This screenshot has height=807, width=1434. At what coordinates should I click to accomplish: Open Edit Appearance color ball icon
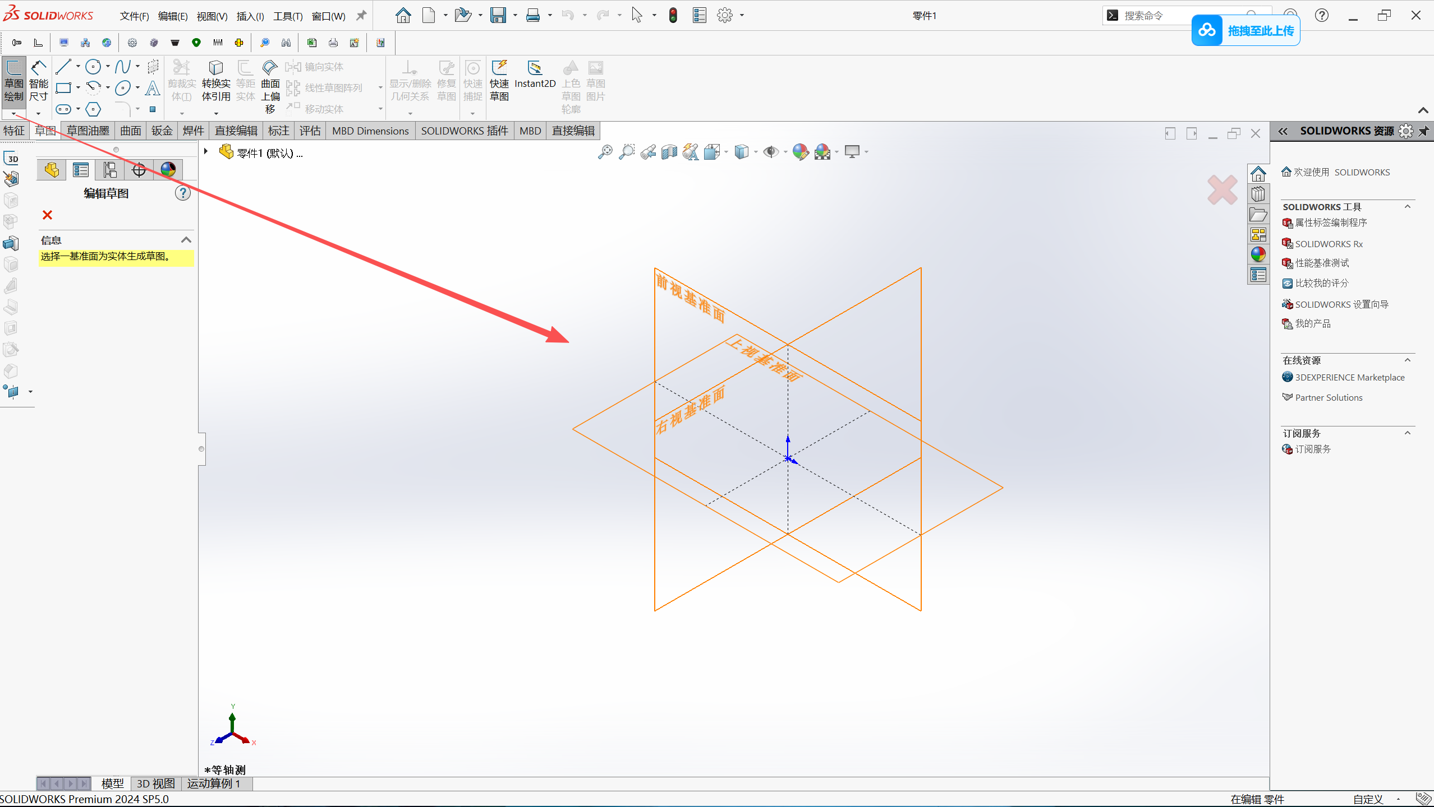[x=800, y=152]
